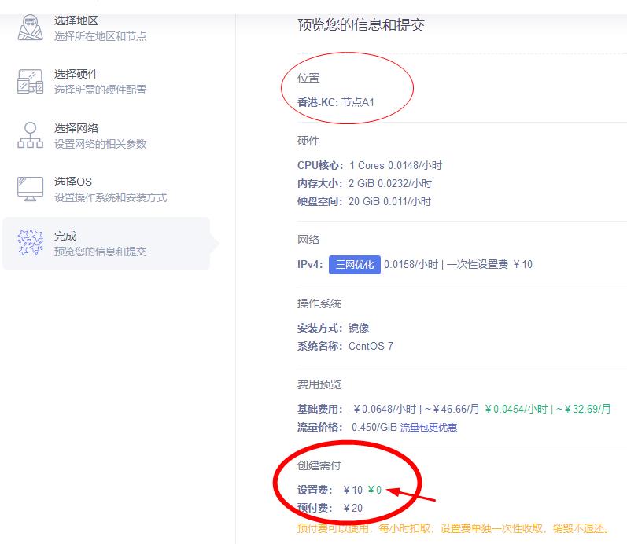
Task: Open the 流量包更优惠 link
Action: click(x=429, y=428)
